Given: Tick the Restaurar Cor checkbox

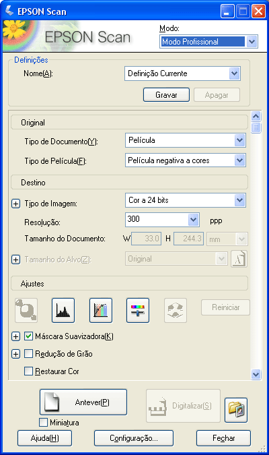Looking at the screenshot, I should (x=28, y=371).
